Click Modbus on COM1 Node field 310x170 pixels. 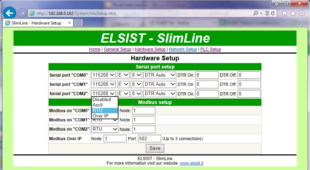[x=144, y=120]
